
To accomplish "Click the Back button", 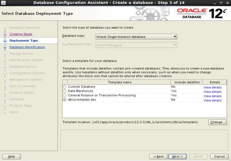I will click(x=158, y=156).
